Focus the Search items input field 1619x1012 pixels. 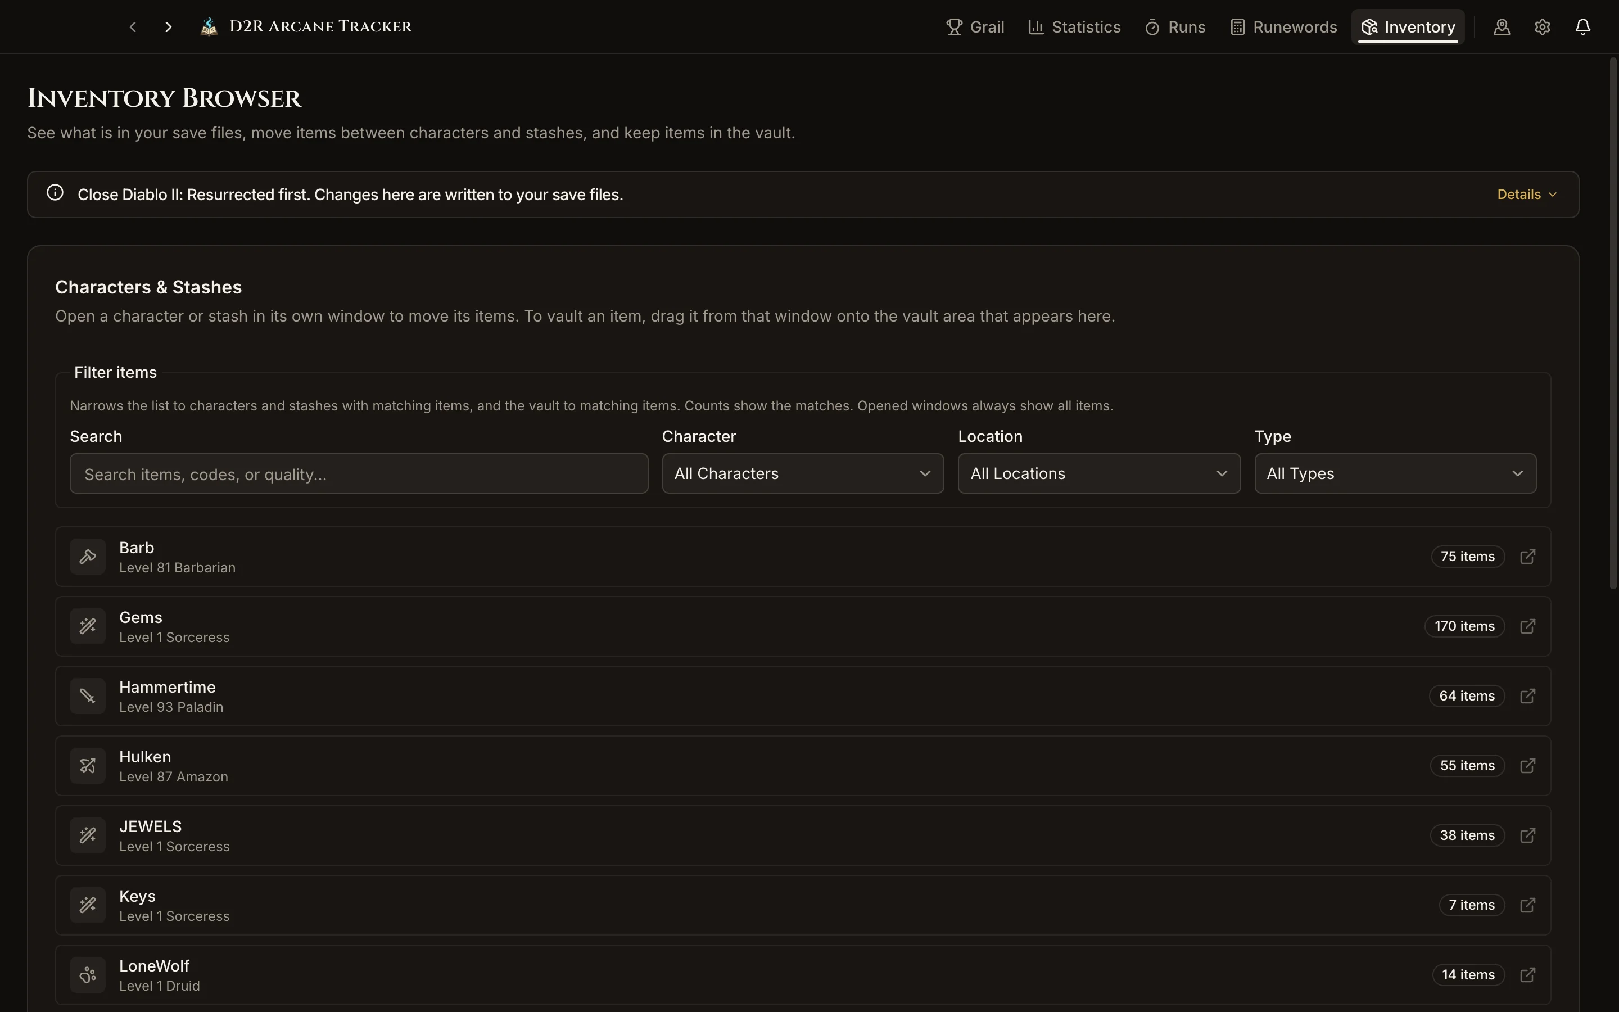pyautogui.click(x=359, y=474)
